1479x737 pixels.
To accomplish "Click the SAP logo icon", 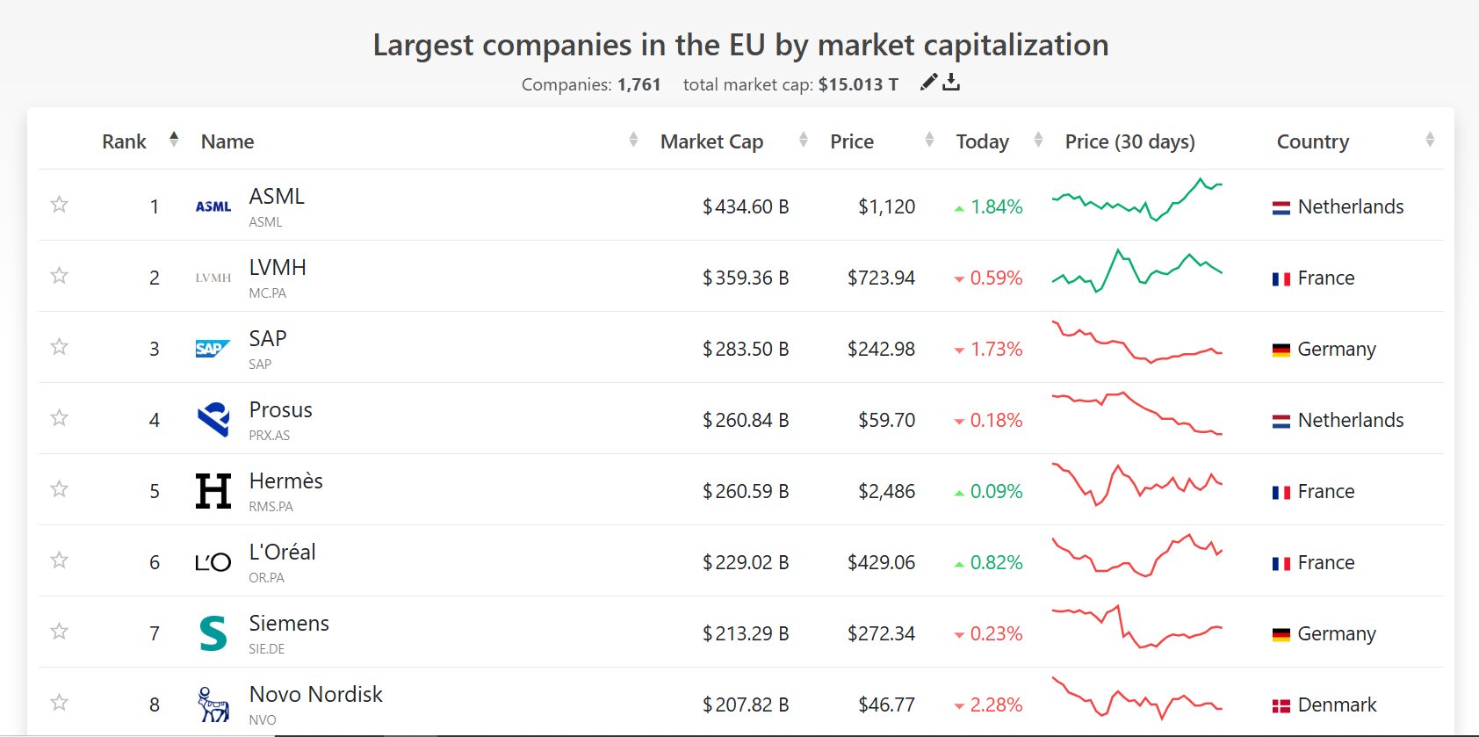I will (x=213, y=349).
